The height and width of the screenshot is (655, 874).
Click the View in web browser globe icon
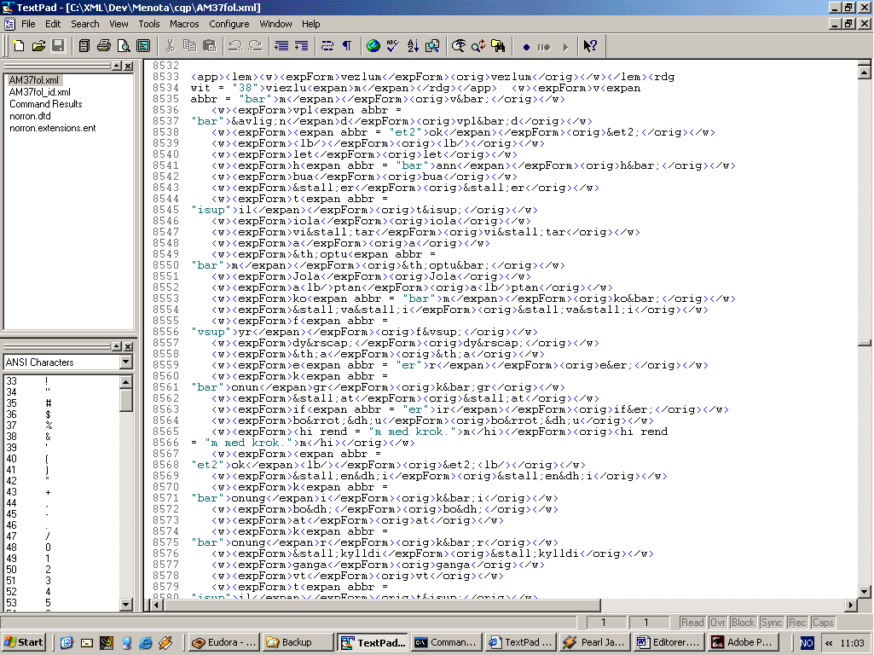point(373,46)
